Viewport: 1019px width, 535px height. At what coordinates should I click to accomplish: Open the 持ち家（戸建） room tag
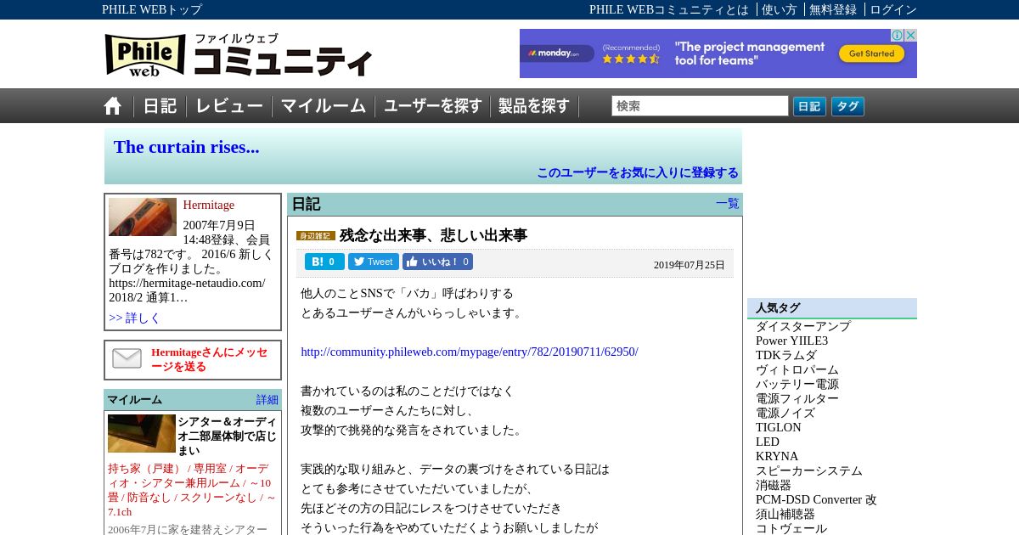click(147, 468)
